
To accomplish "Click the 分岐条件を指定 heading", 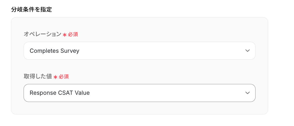I will 32,10.
